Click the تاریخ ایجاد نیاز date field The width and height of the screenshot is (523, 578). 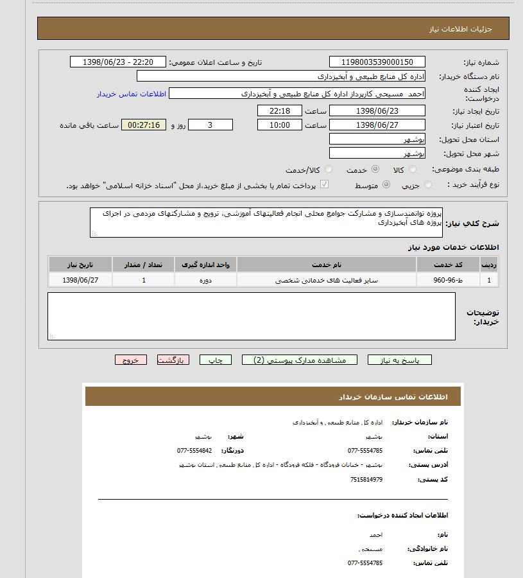coord(376,110)
